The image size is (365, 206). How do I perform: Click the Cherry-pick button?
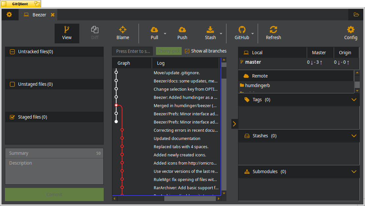click(x=169, y=51)
